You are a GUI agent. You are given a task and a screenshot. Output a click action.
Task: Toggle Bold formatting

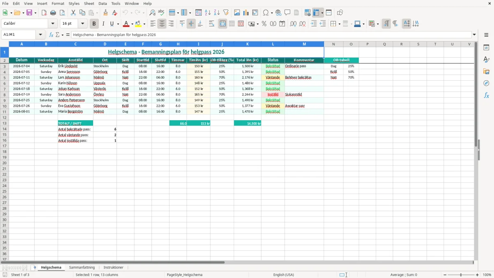[94, 24]
